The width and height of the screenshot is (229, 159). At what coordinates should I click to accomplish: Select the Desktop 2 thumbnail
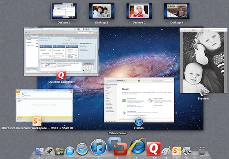(x=139, y=11)
